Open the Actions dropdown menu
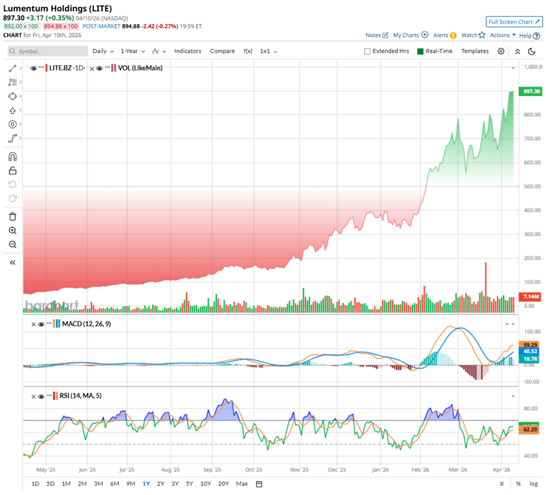The height and width of the screenshot is (495, 546). [x=502, y=35]
